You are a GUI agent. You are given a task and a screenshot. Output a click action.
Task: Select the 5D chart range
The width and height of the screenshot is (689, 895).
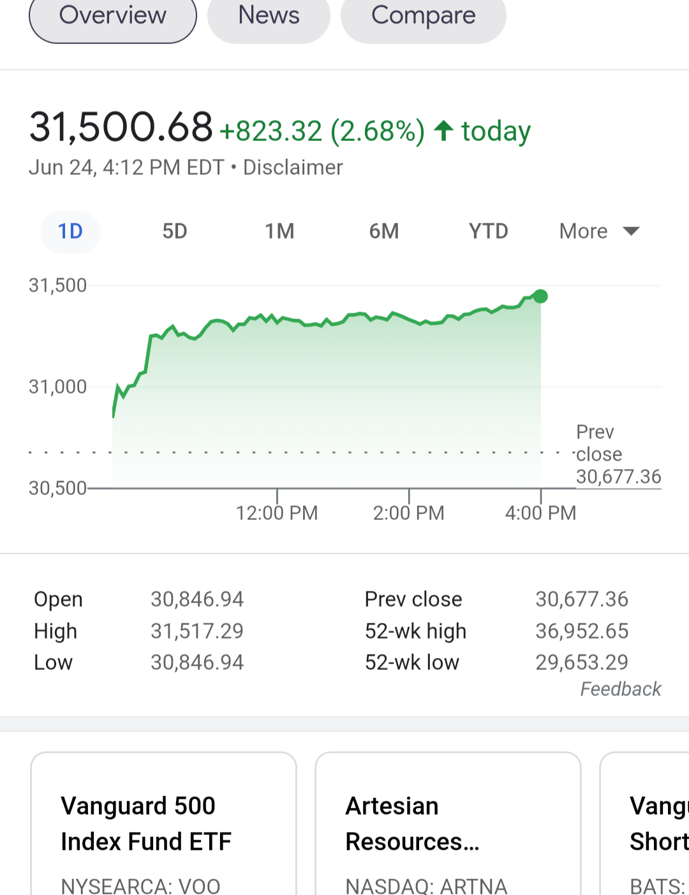[175, 231]
